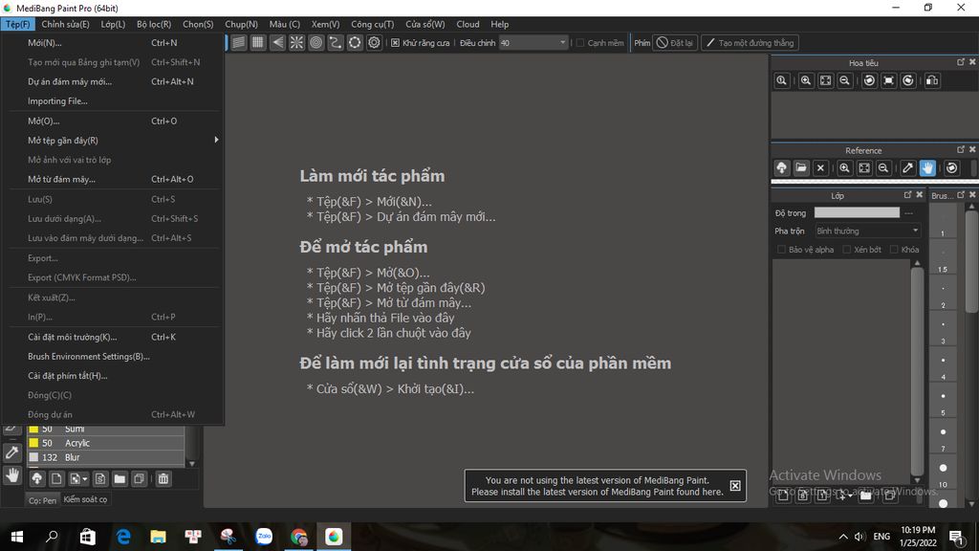Rotate canvas right in Hoa tiêu panel
Image resolution: width=979 pixels, height=551 pixels.
(908, 80)
